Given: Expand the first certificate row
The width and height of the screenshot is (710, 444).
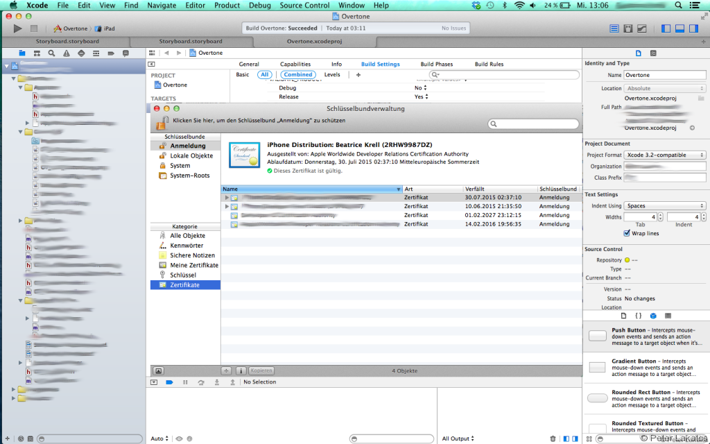Looking at the screenshot, I should pyautogui.click(x=227, y=198).
